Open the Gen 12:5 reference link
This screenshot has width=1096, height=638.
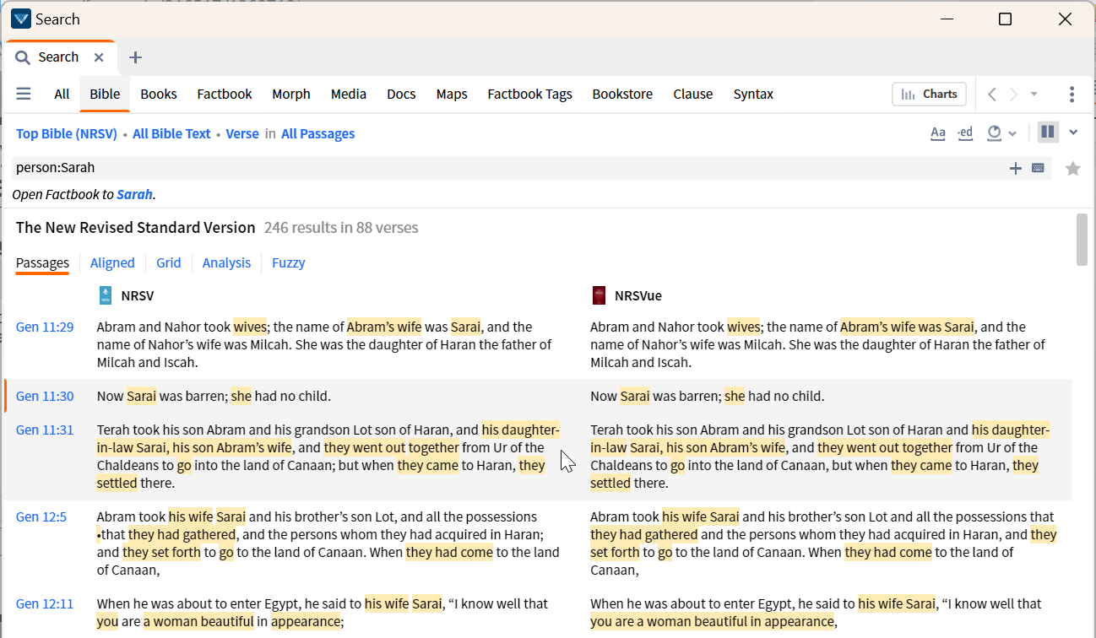pos(41,516)
